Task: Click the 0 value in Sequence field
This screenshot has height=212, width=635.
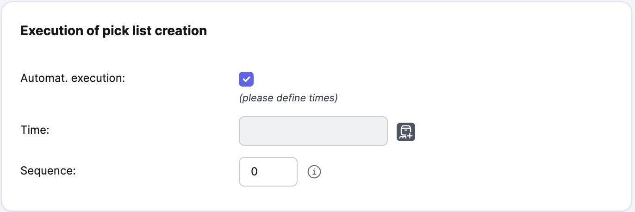Action: [254, 172]
